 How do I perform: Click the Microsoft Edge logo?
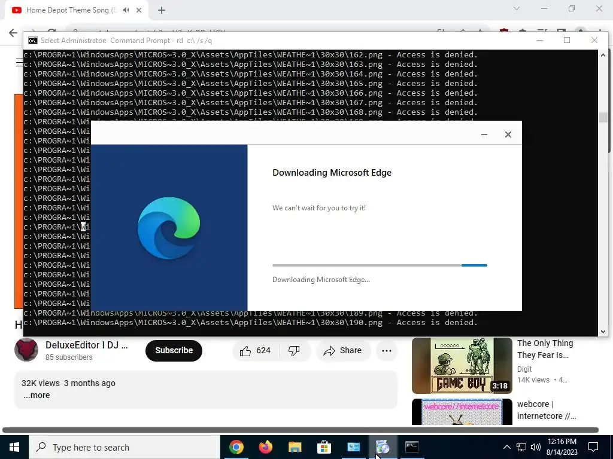(x=169, y=228)
